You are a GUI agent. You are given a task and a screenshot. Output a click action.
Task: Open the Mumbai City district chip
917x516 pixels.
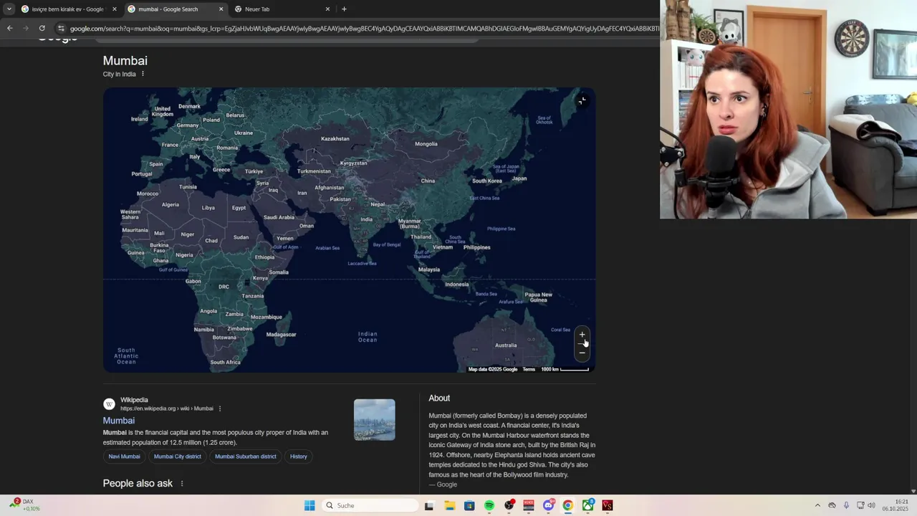pyautogui.click(x=178, y=457)
